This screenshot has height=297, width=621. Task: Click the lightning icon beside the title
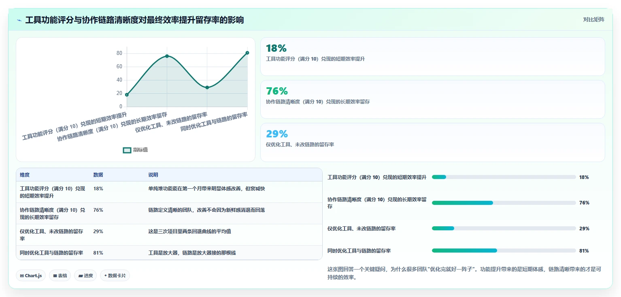click(19, 20)
